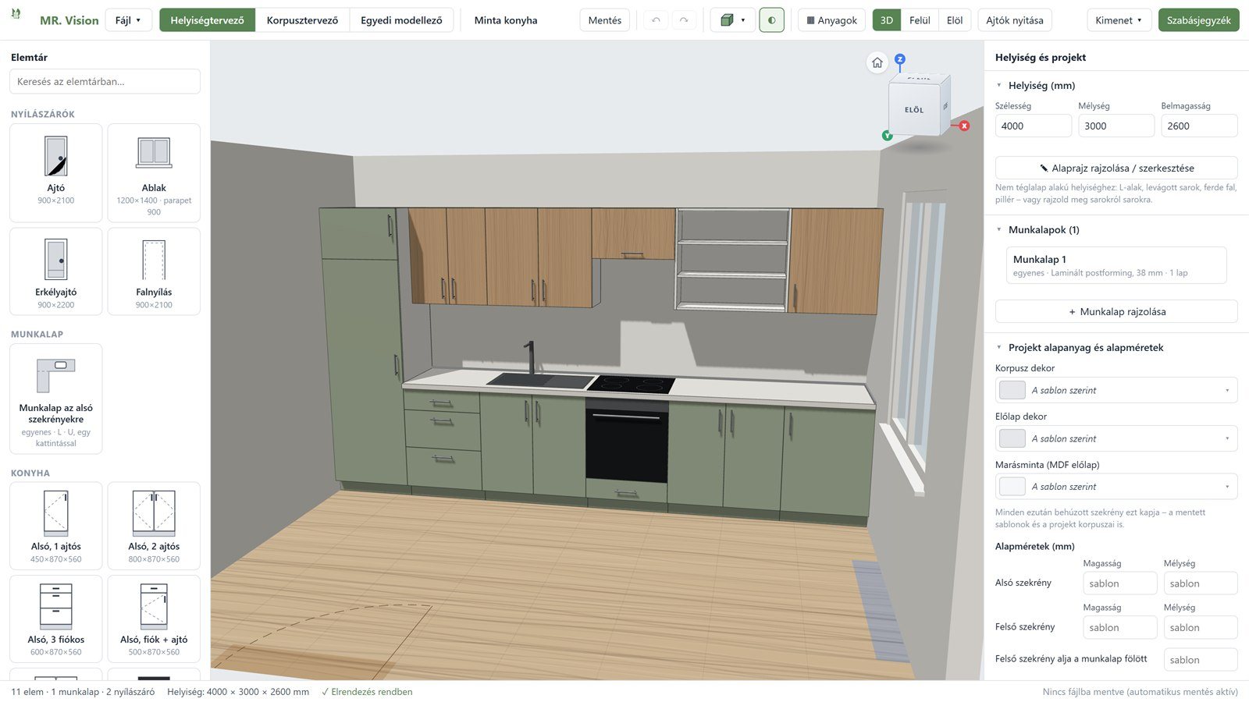Choose the Munkalap az alsó szekrényekre icon
The height and width of the screenshot is (702, 1249).
click(x=56, y=375)
